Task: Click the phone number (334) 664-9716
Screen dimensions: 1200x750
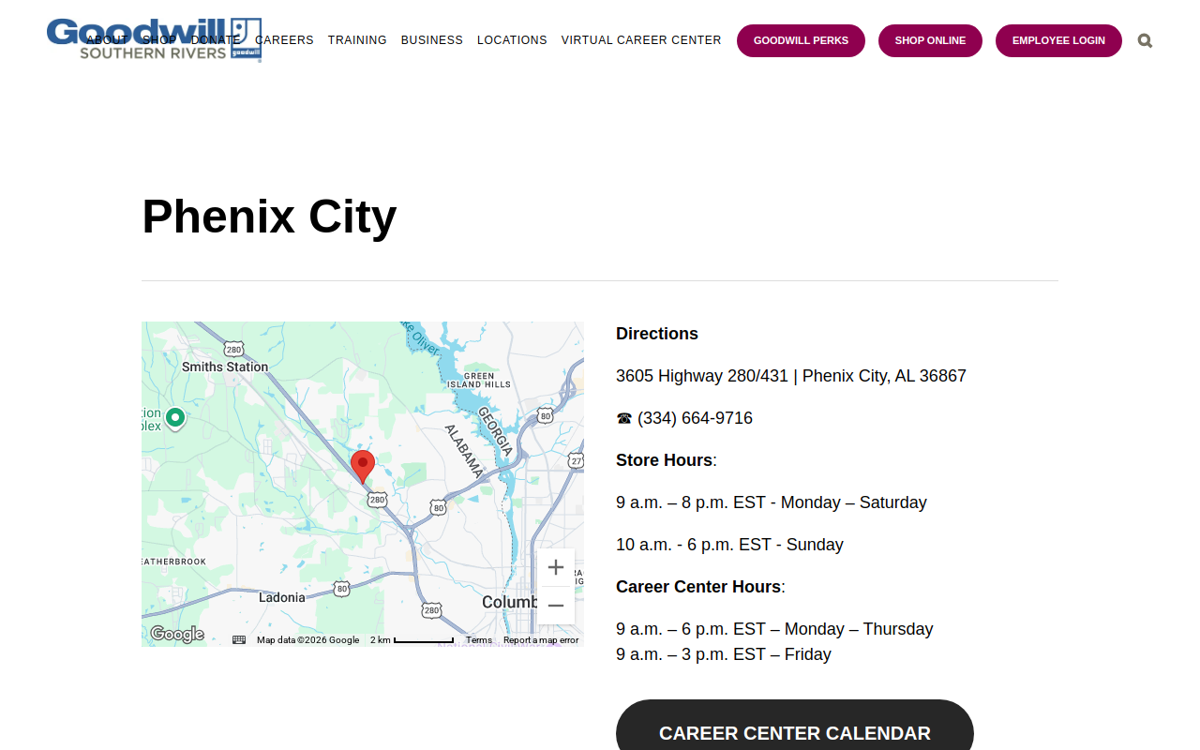Action: (695, 418)
